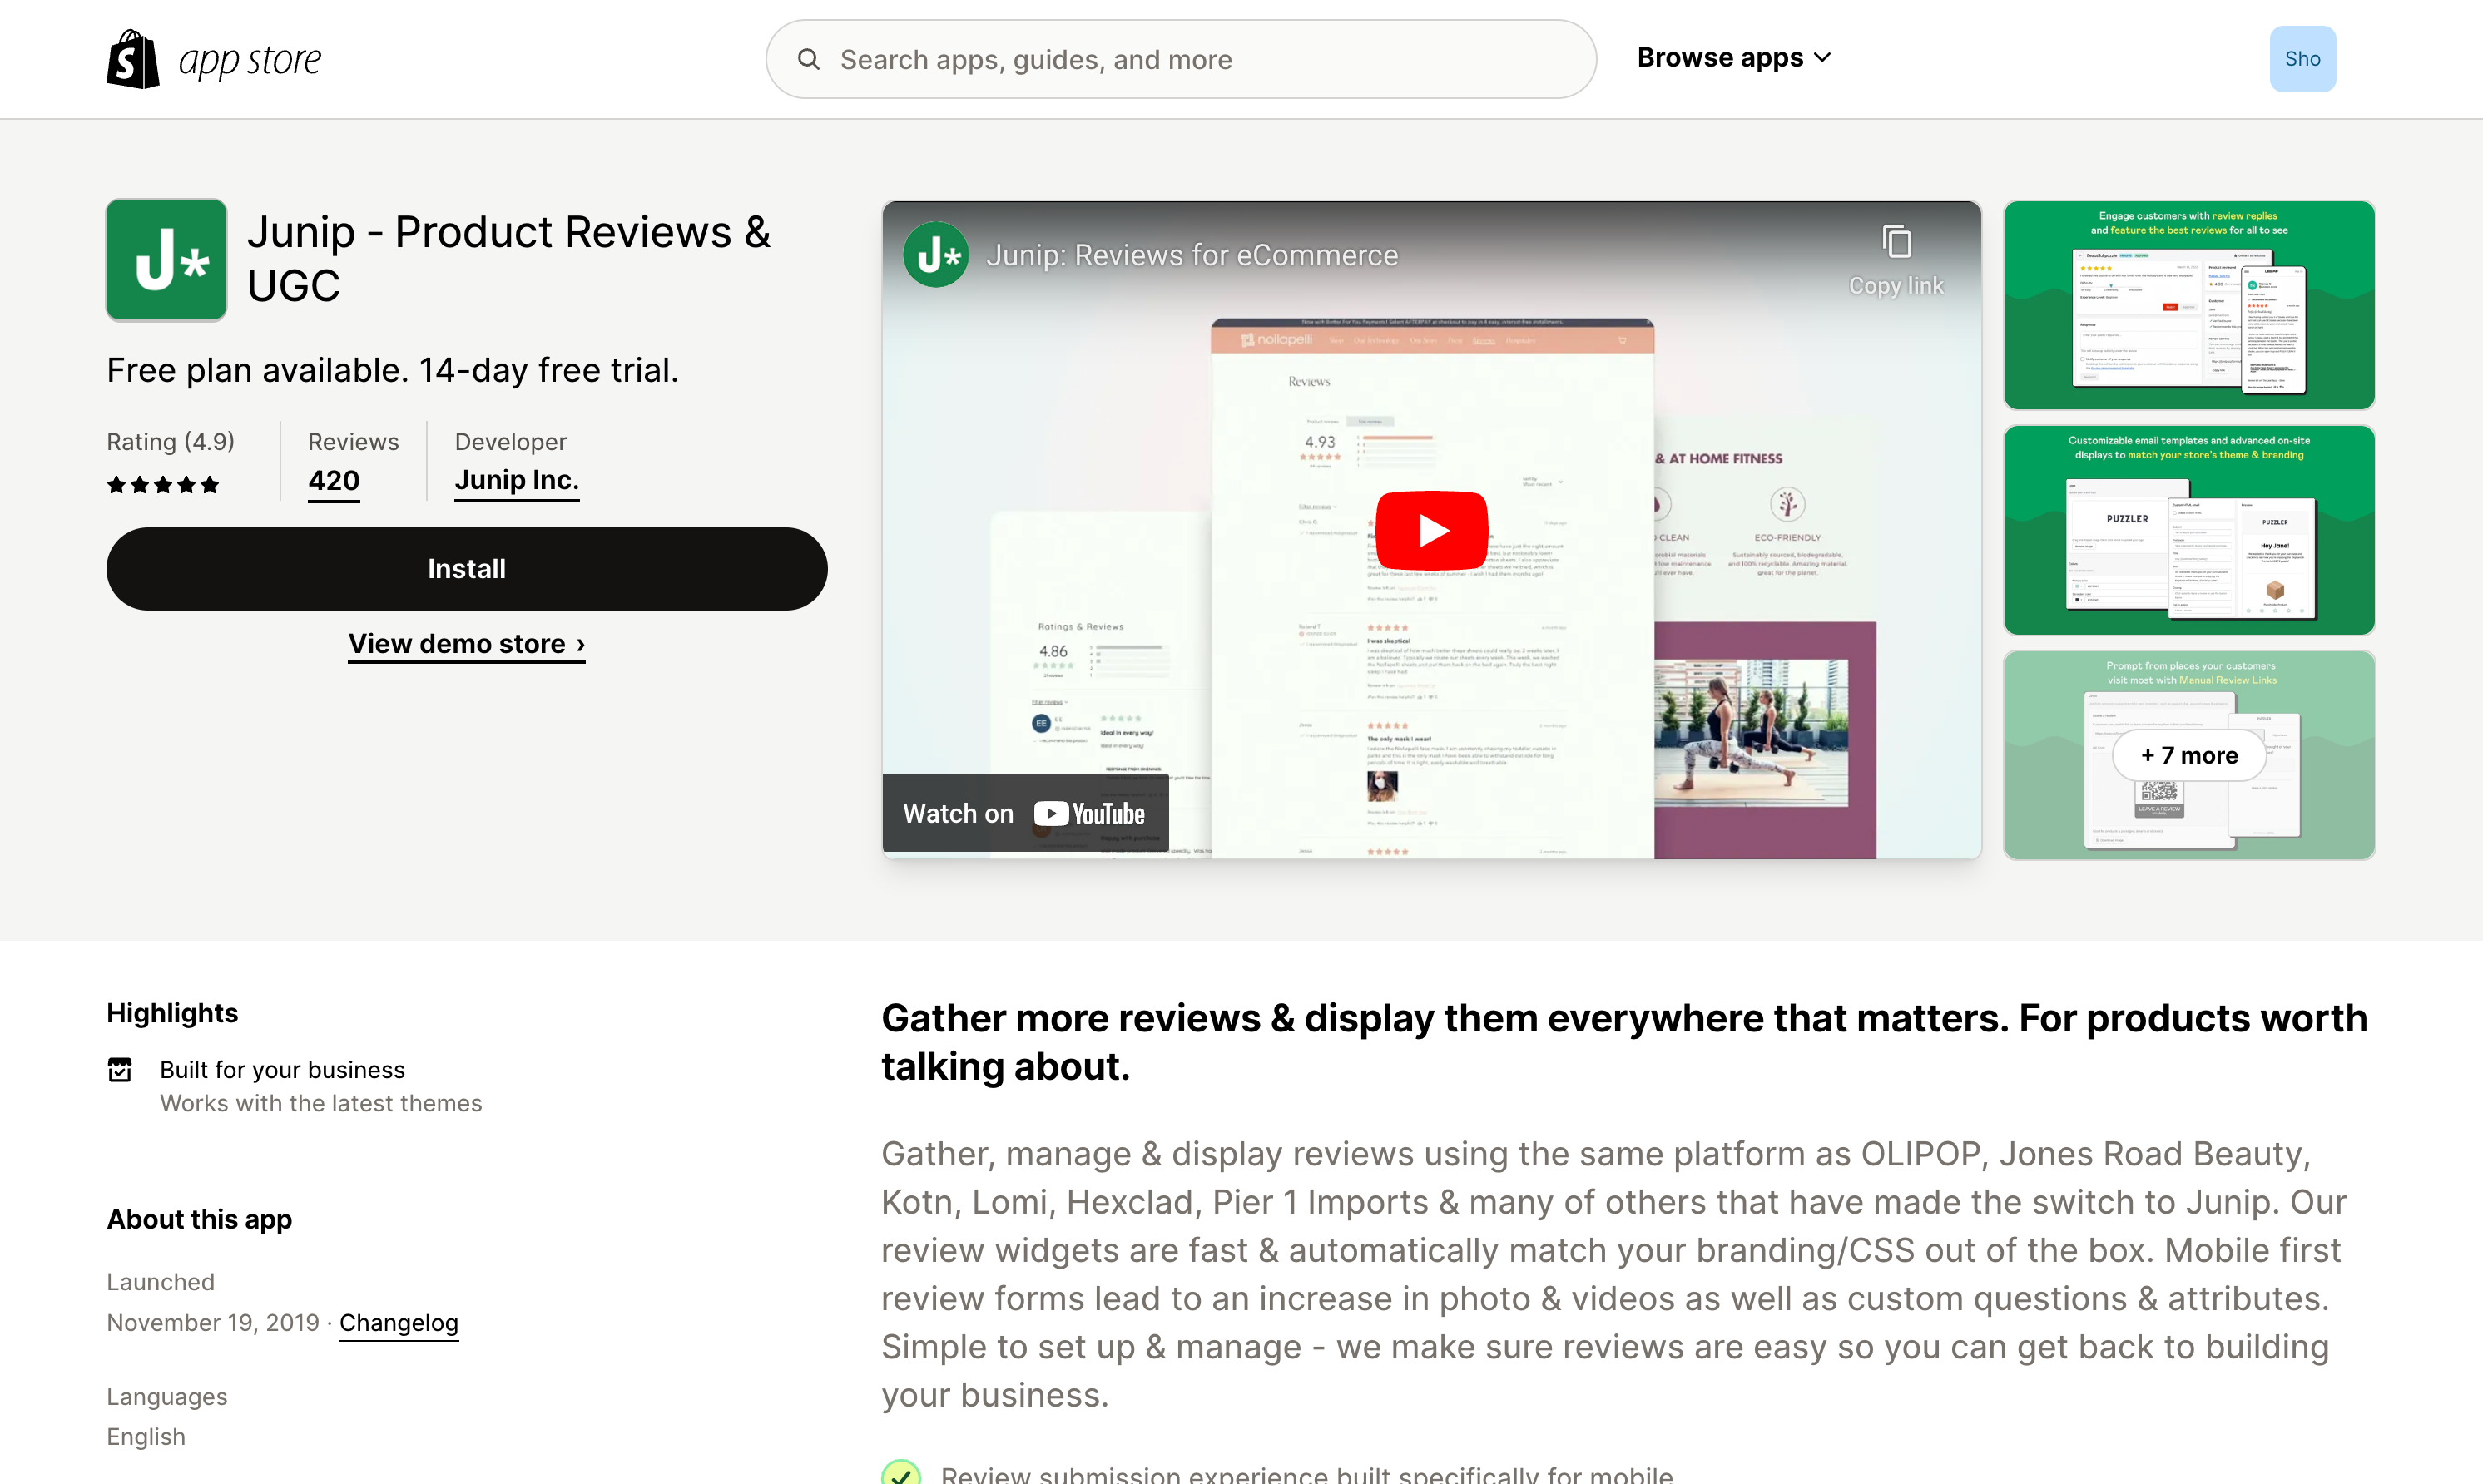Open the View demo store link
The image size is (2483, 1484).
tap(467, 644)
